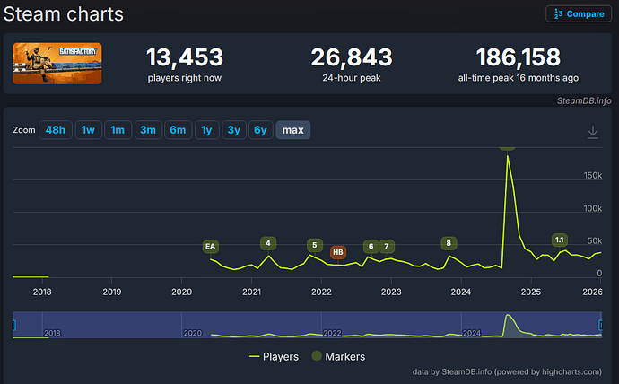Viewport: 619px width, 384px height.
Task: Select the 6y zoom button
Action: [260, 130]
